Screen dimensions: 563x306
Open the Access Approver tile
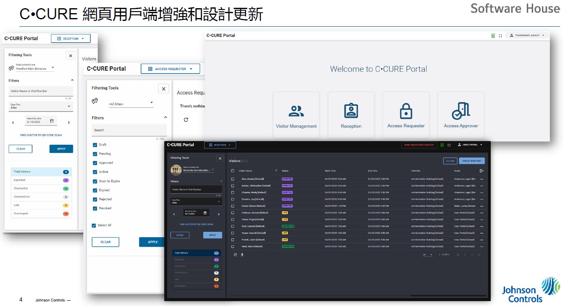pos(461,115)
